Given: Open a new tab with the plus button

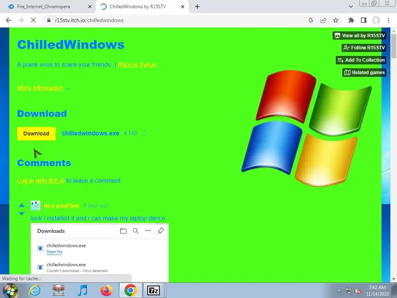Looking at the screenshot, I should pyautogui.click(x=197, y=7).
